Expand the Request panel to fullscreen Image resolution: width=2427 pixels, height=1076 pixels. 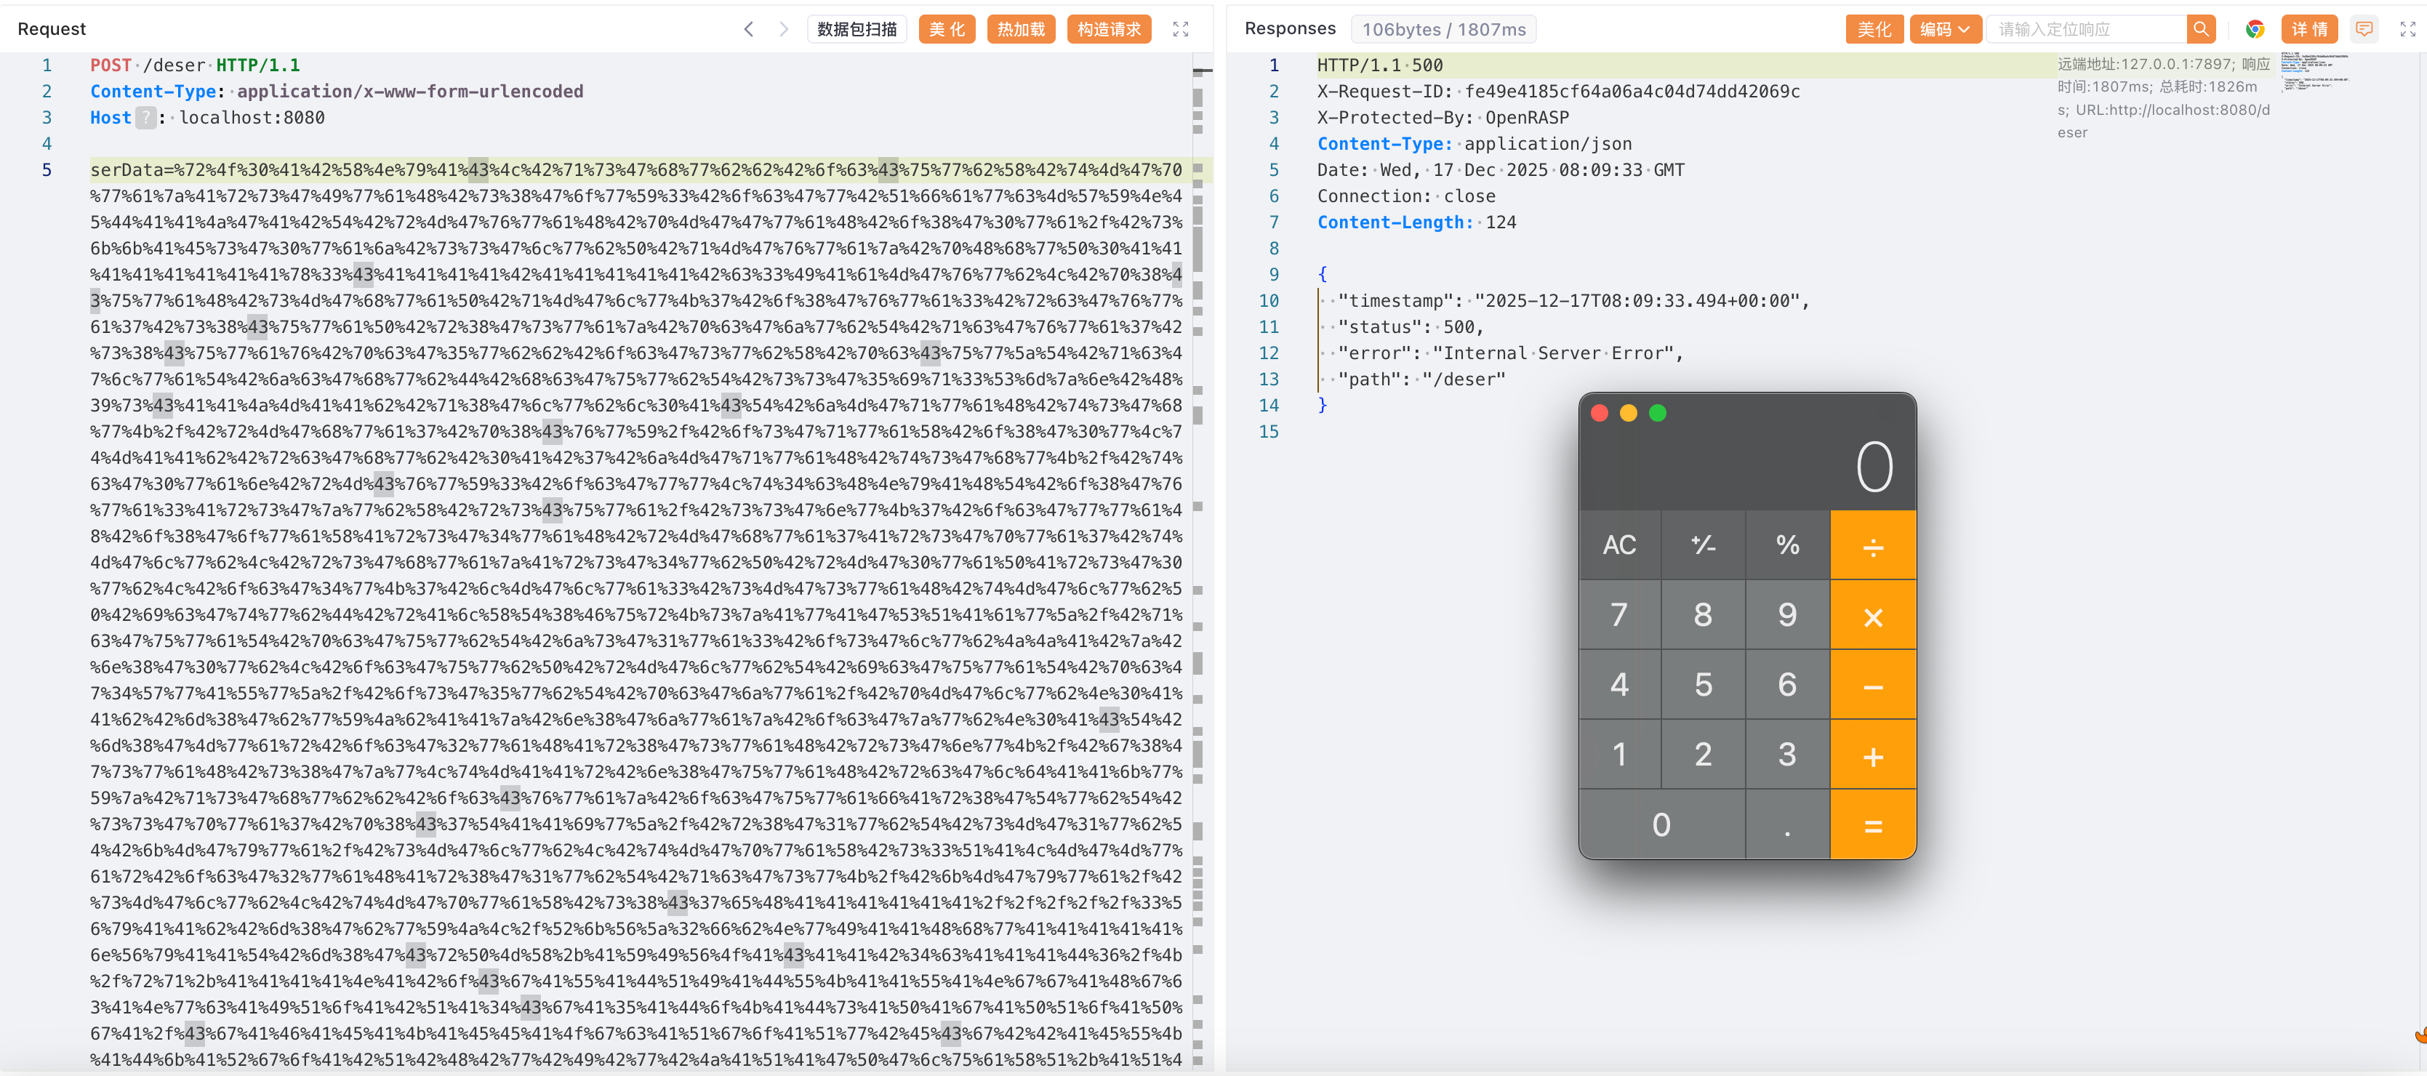pyautogui.click(x=1179, y=29)
